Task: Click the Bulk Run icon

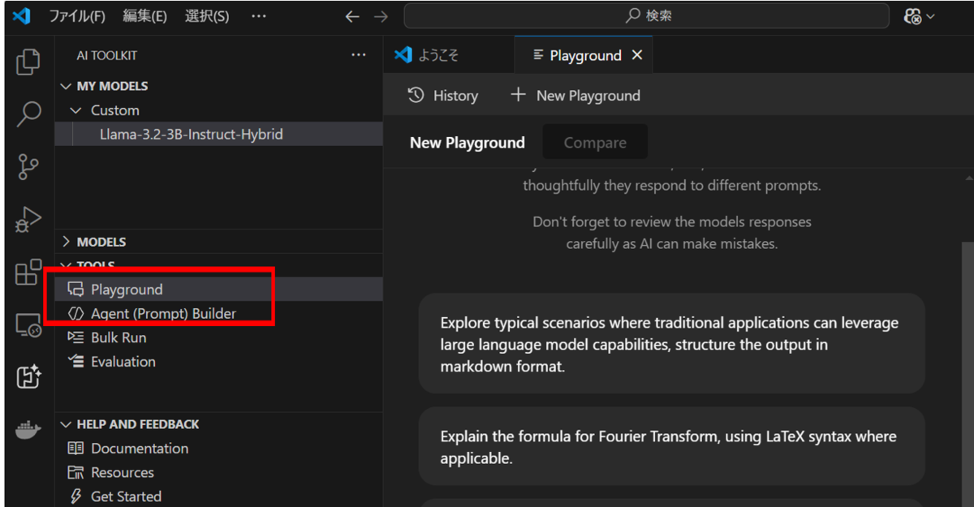Action: [75, 337]
